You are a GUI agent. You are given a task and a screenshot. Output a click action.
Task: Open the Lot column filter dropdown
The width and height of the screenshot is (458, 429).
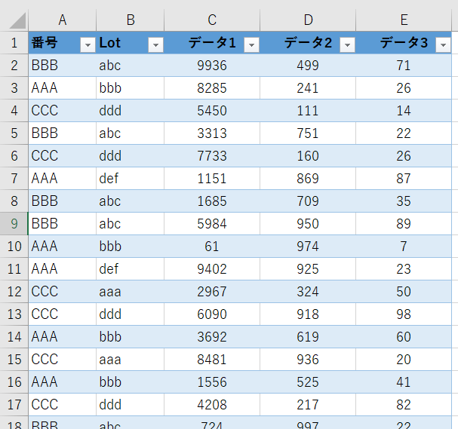coord(155,45)
